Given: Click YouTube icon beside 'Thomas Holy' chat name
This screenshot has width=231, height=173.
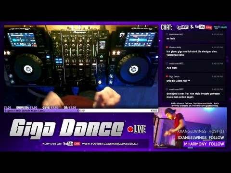Looking at the screenshot, I should pyautogui.click(x=167, y=47).
